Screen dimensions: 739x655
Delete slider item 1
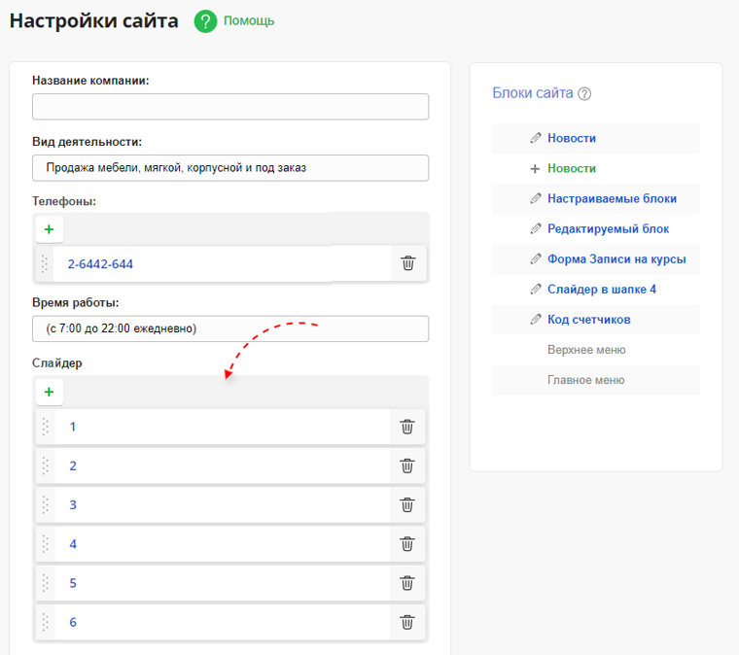click(x=407, y=427)
